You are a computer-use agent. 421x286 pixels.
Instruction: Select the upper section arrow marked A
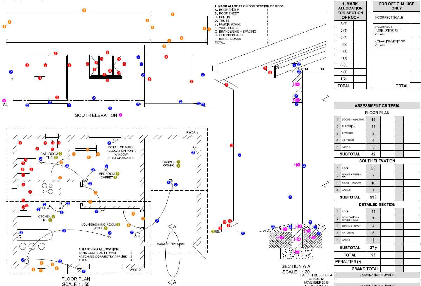[x=172, y=226]
